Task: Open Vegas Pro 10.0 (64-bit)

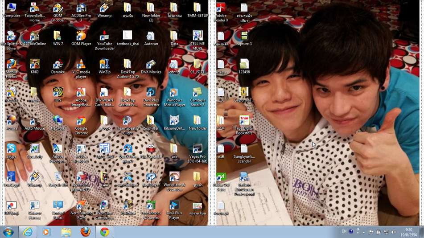Action: pos(198,153)
